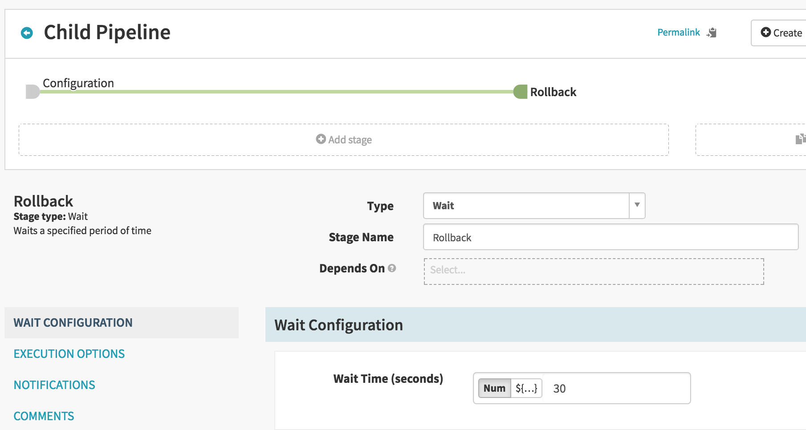The height and width of the screenshot is (430, 806).
Task: Click the plus icon on Add stage
Action: tap(321, 139)
